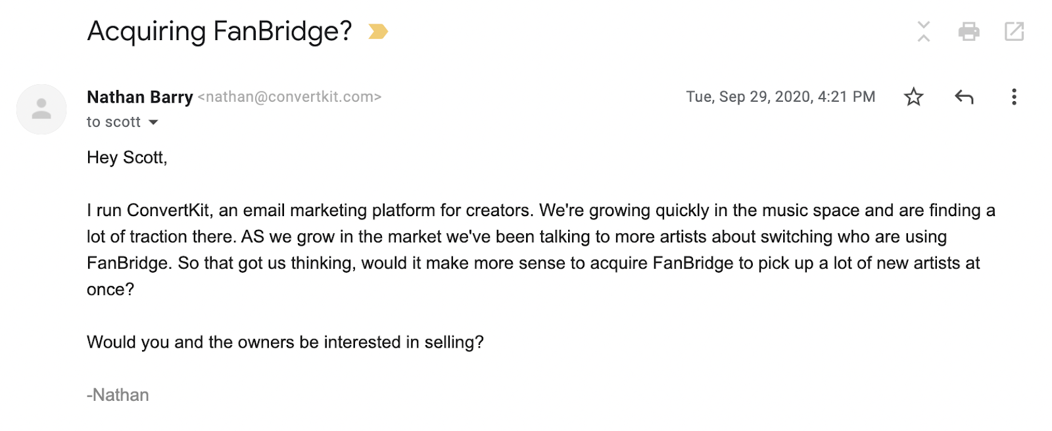Click sender name Nathan Barry
Screen dimensions: 1052x431
tap(139, 97)
